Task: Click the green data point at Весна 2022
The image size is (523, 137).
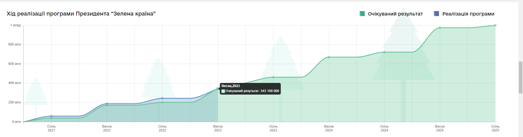Action: pyautogui.click(x=107, y=105)
